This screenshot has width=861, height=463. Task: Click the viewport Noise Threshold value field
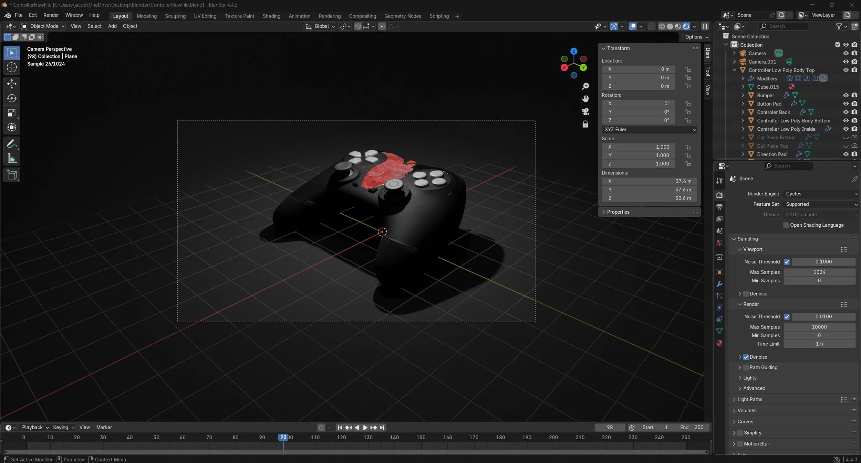click(823, 262)
